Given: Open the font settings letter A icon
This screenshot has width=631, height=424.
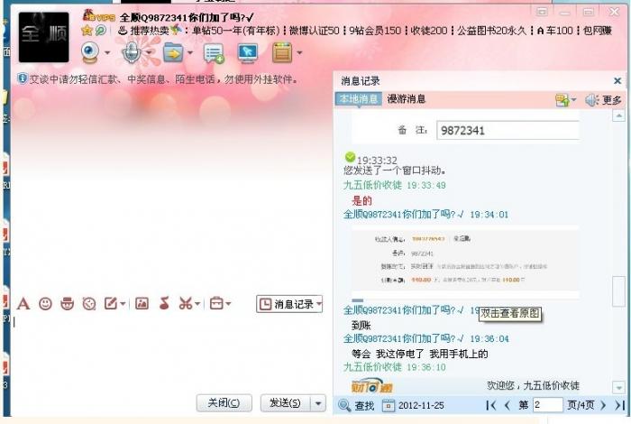Looking at the screenshot, I should [23, 304].
